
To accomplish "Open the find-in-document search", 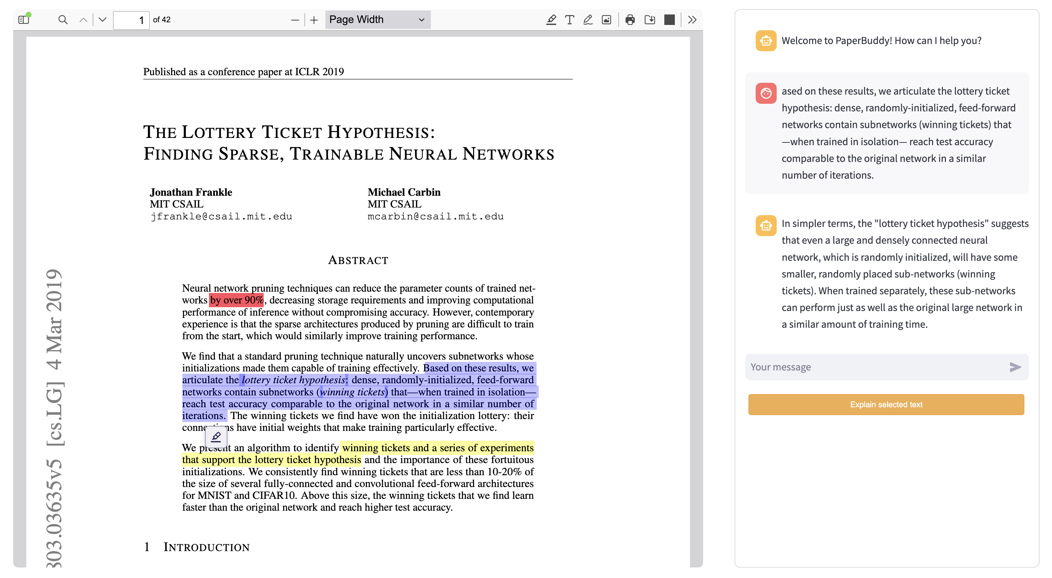I will [62, 19].
